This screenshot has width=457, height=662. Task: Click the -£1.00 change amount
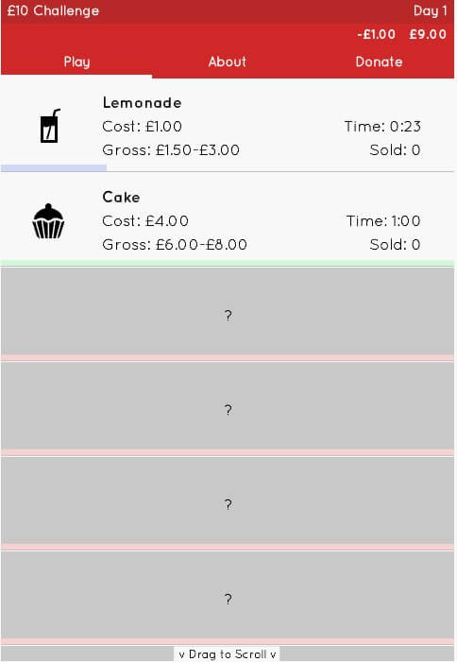[x=376, y=34]
